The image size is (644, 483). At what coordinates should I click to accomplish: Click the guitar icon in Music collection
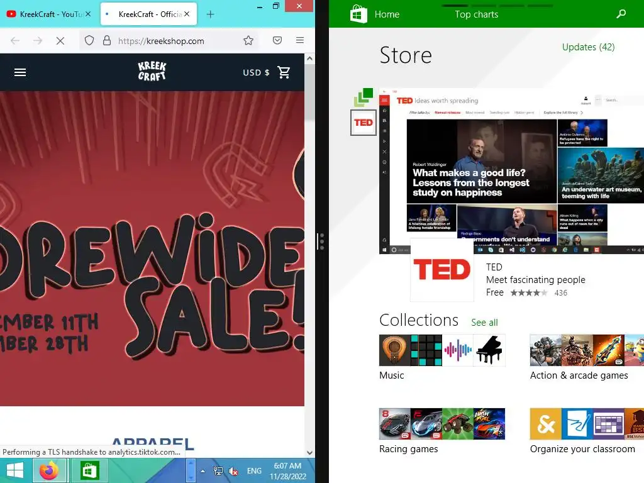pyautogui.click(x=395, y=350)
